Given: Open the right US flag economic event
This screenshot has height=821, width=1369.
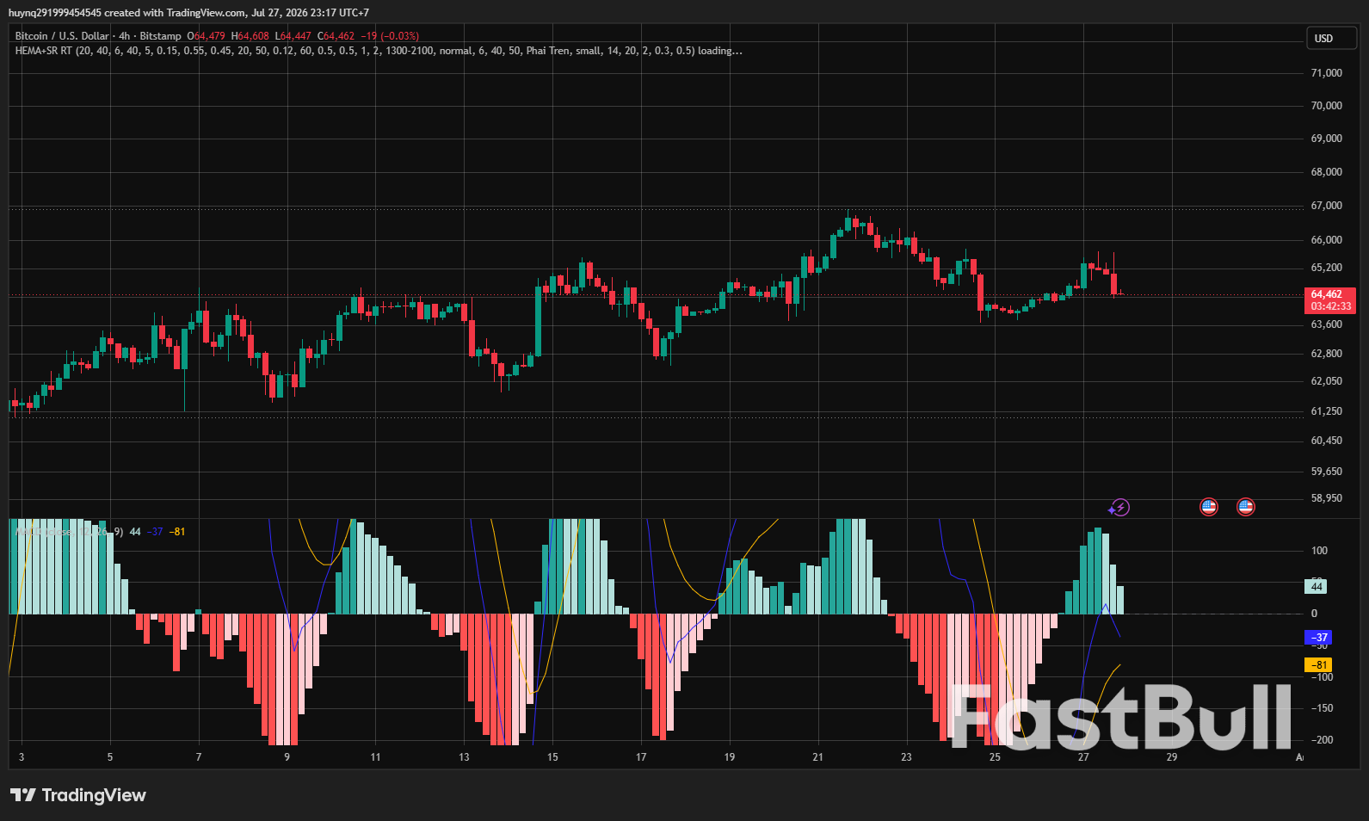Looking at the screenshot, I should 1246,507.
